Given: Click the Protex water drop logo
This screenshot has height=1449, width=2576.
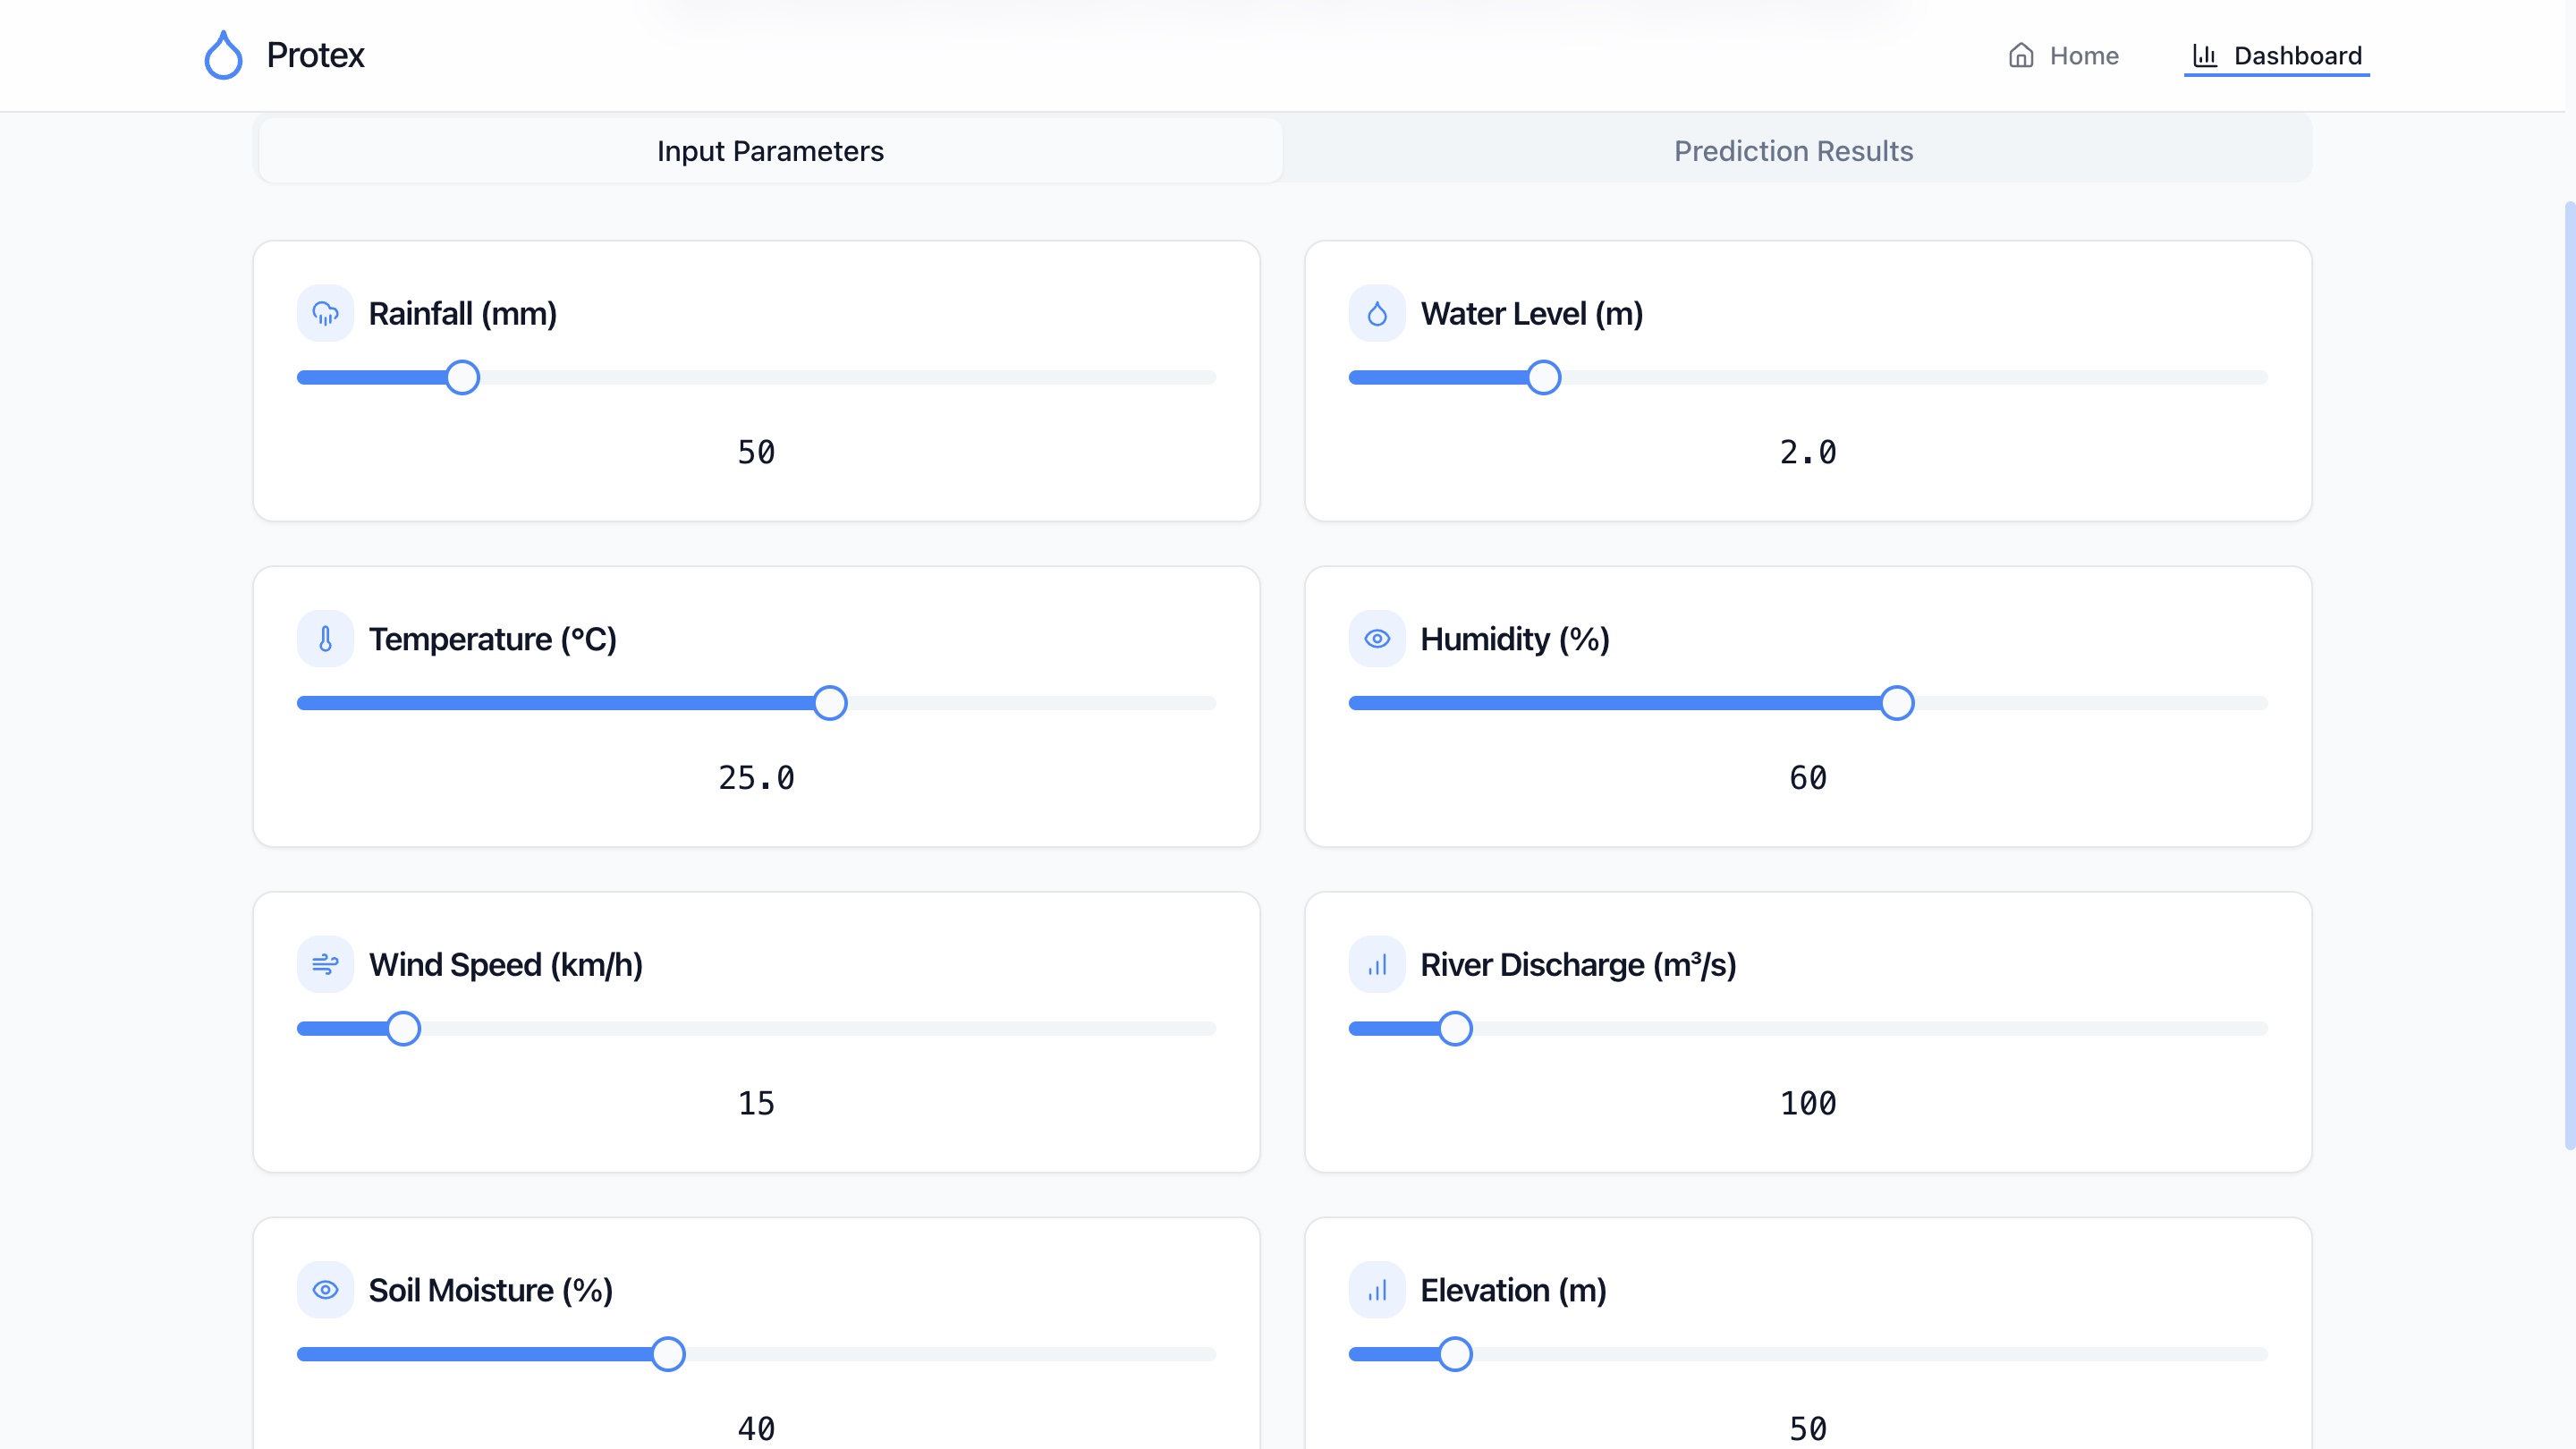Looking at the screenshot, I should tap(223, 55).
